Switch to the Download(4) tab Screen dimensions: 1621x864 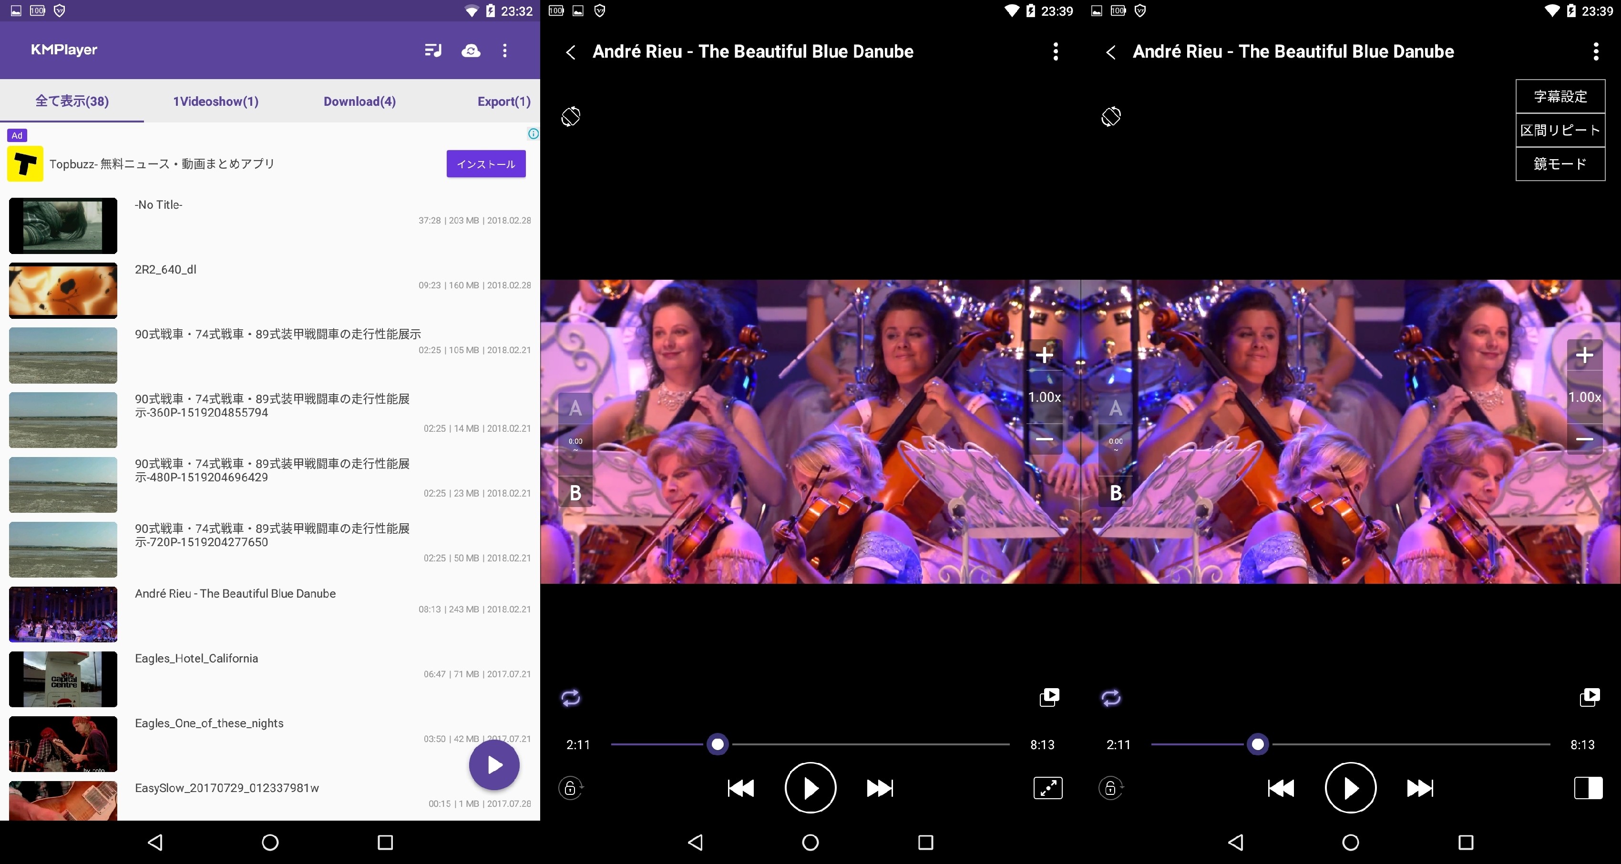(359, 101)
